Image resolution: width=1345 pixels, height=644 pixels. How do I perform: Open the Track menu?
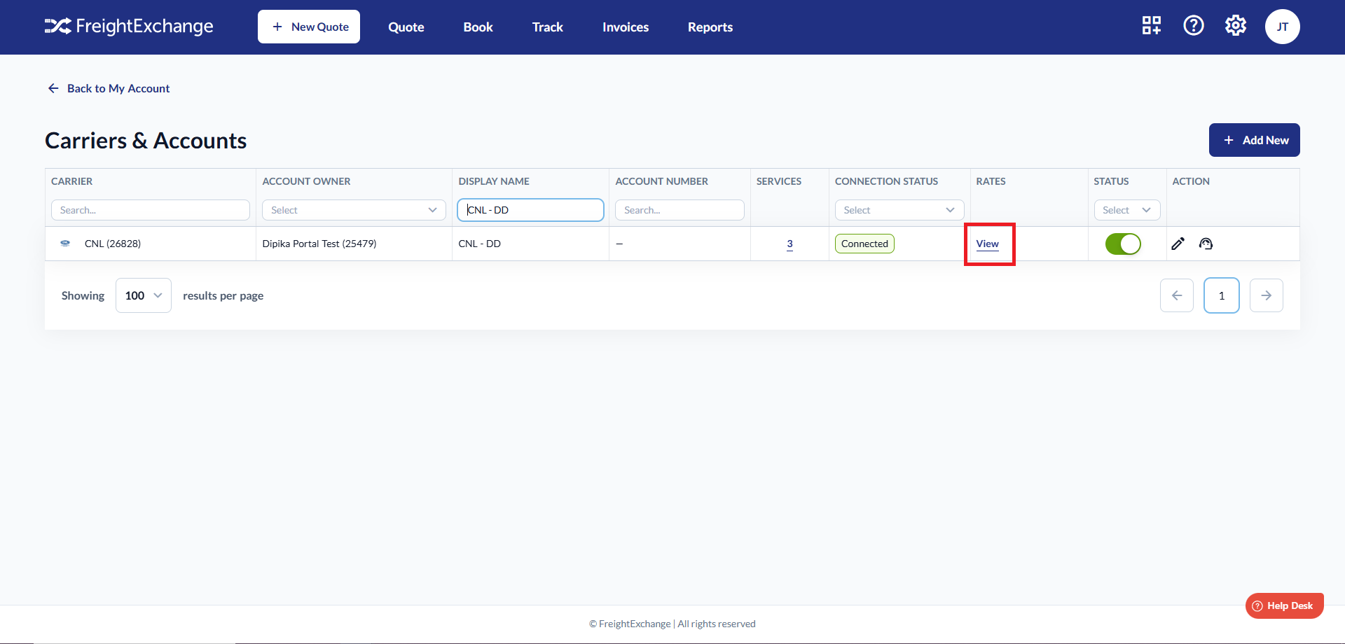point(548,27)
